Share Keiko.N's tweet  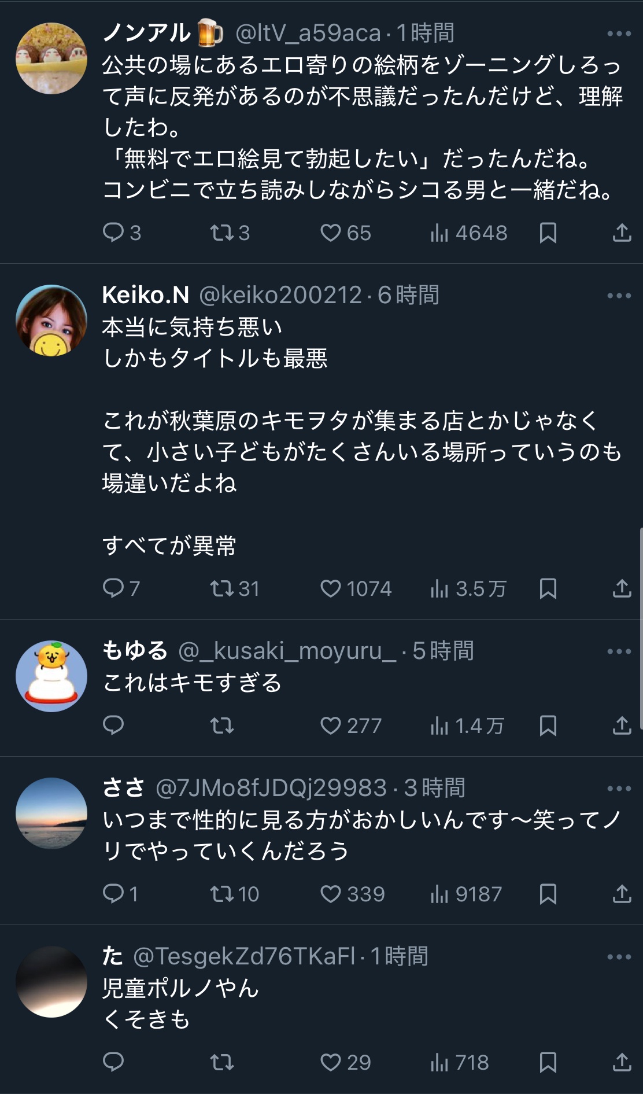pyautogui.click(x=622, y=588)
